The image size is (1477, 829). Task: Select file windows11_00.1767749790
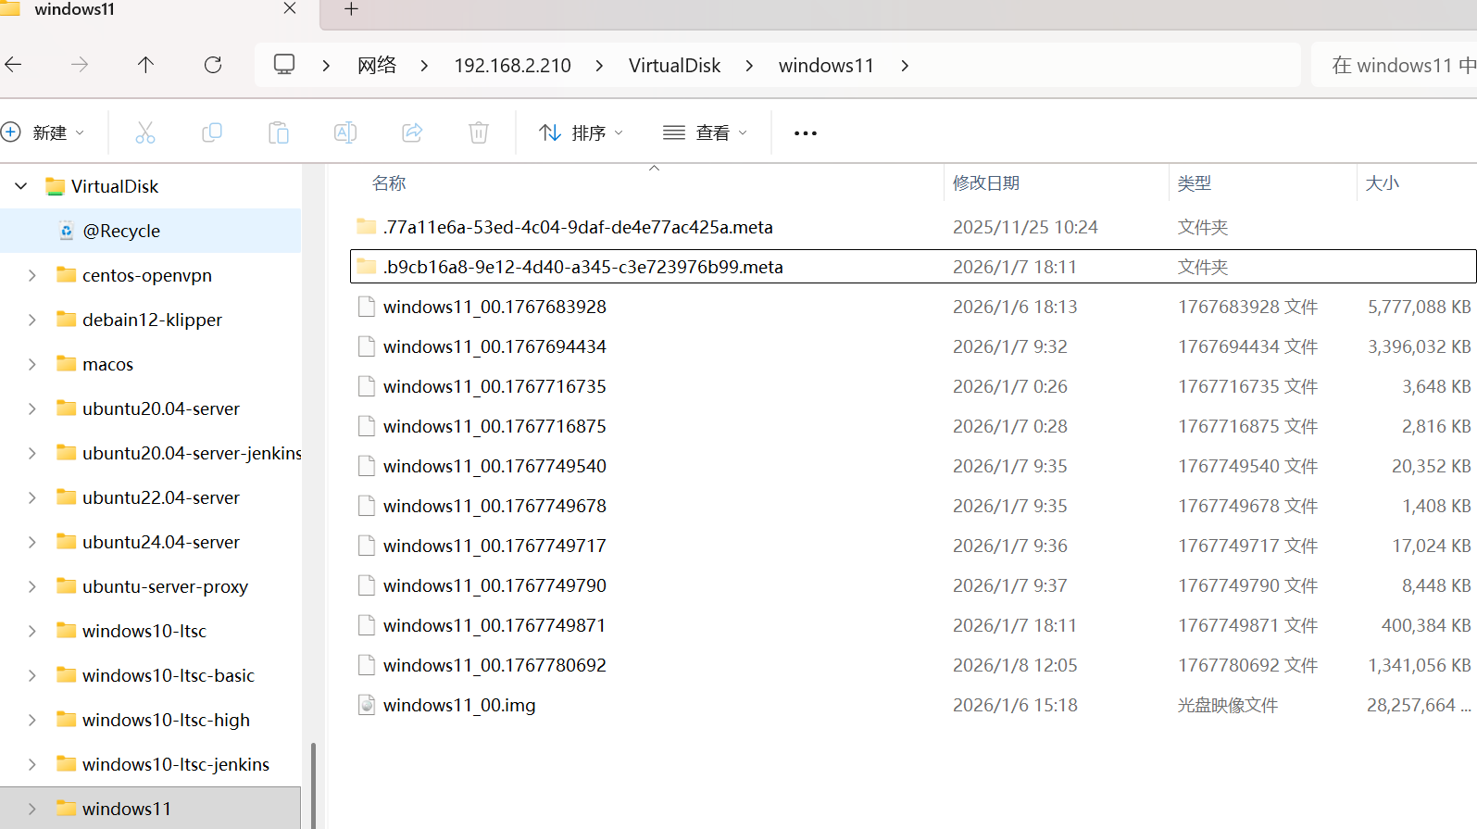click(494, 585)
